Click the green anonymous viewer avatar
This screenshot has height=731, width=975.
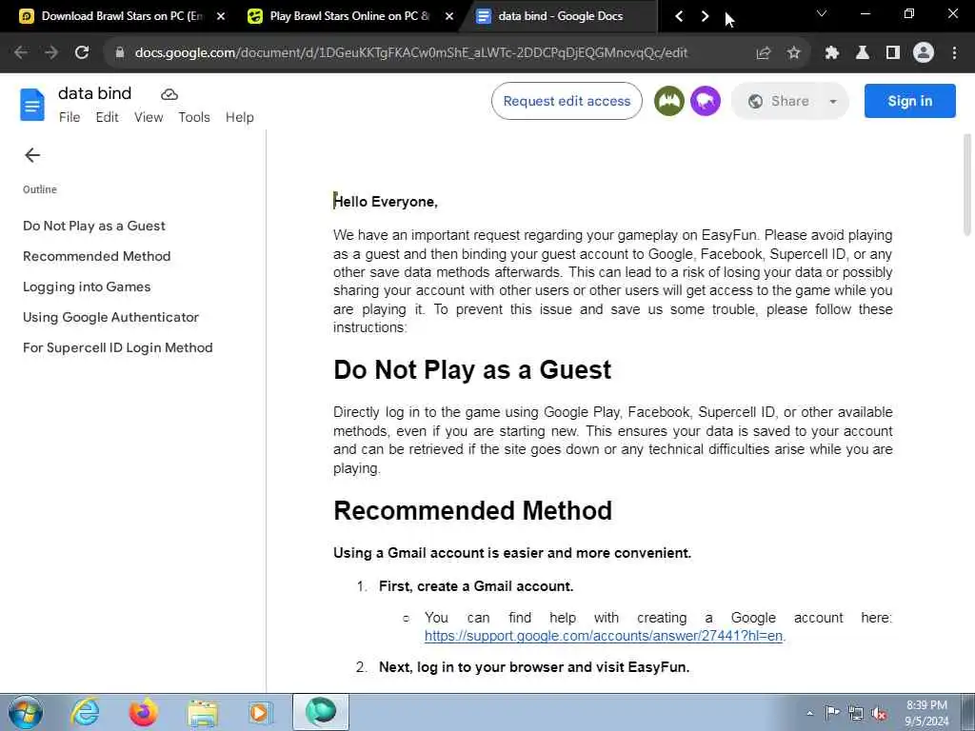coord(669,101)
